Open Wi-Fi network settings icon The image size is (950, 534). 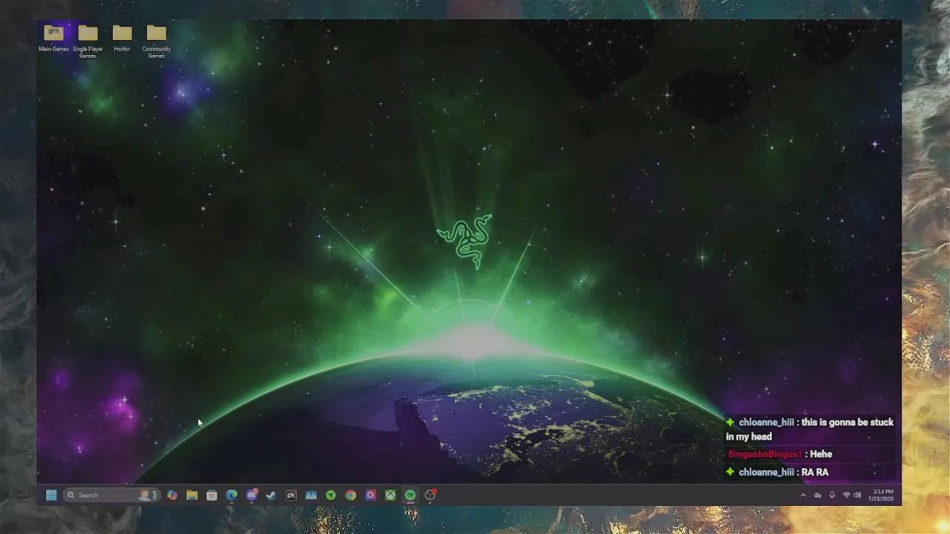pyautogui.click(x=846, y=495)
